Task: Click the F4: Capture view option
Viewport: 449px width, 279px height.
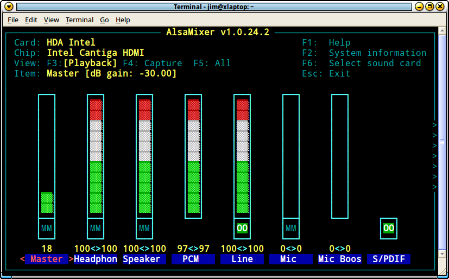Action: (x=153, y=63)
